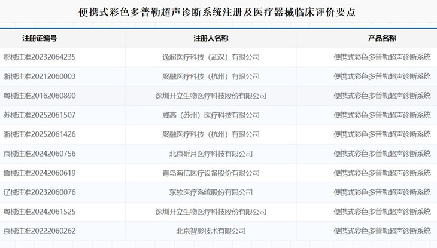Image resolution: width=437 pixels, height=248 pixels.
Task: Click the 注册证编号 column header
Action: (x=40, y=38)
